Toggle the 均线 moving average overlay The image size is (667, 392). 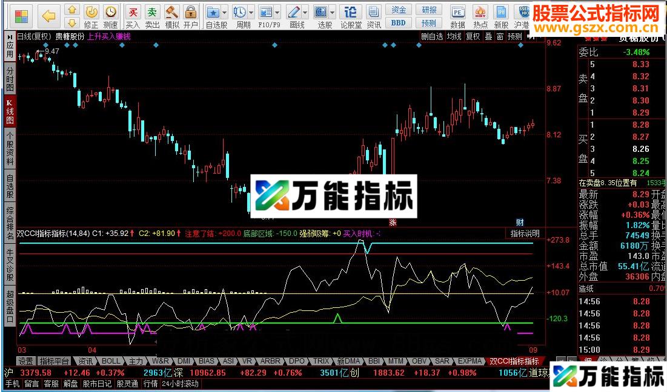click(454, 36)
